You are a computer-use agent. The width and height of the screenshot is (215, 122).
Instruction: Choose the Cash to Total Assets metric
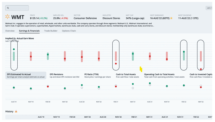pos(127,75)
